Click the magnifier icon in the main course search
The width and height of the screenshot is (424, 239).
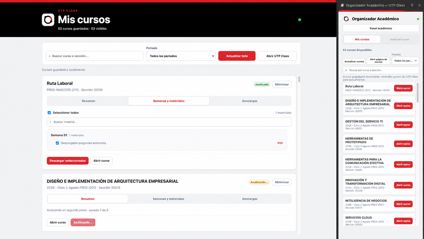(x=50, y=56)
